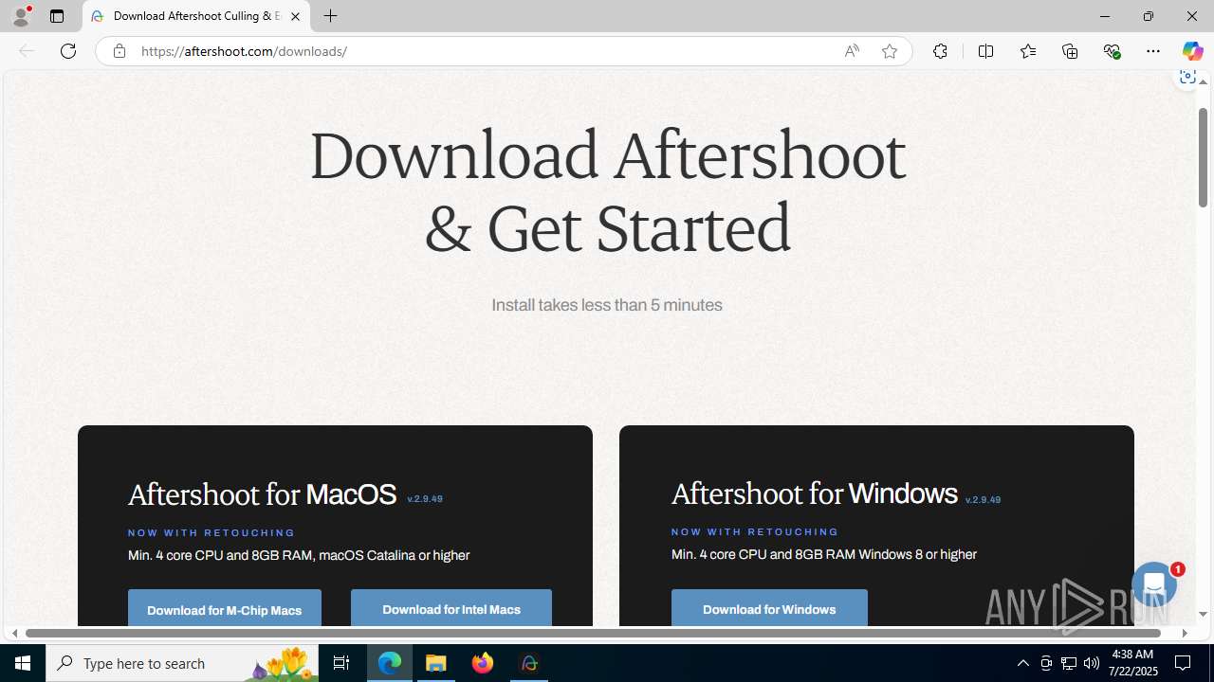1214x682 pixels.
Task: Open the Aftershoot app on taskbar
Action: (529, 663)
